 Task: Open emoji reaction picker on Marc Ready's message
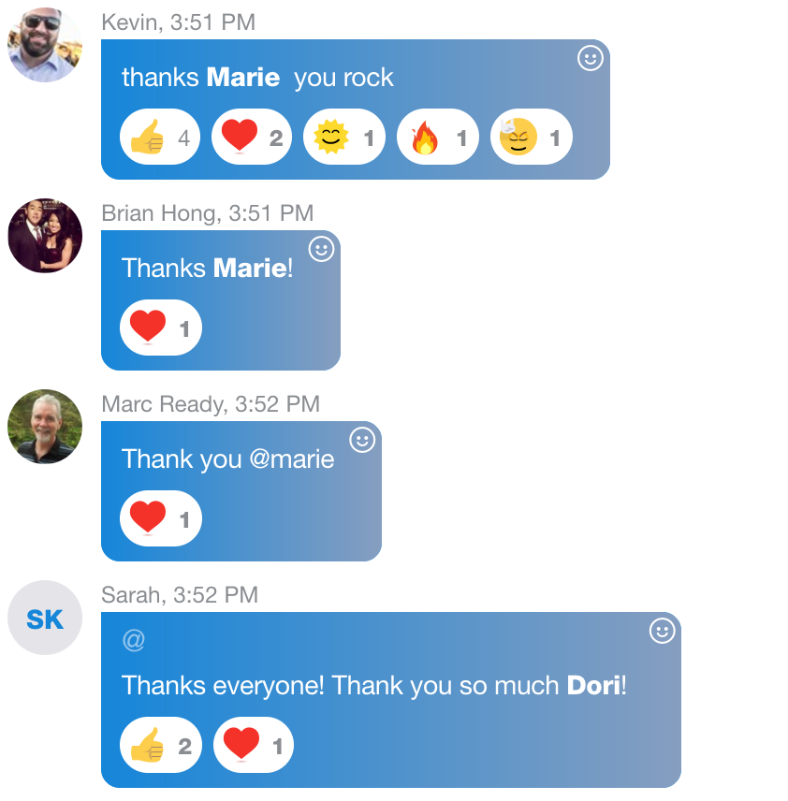(362, 440)
